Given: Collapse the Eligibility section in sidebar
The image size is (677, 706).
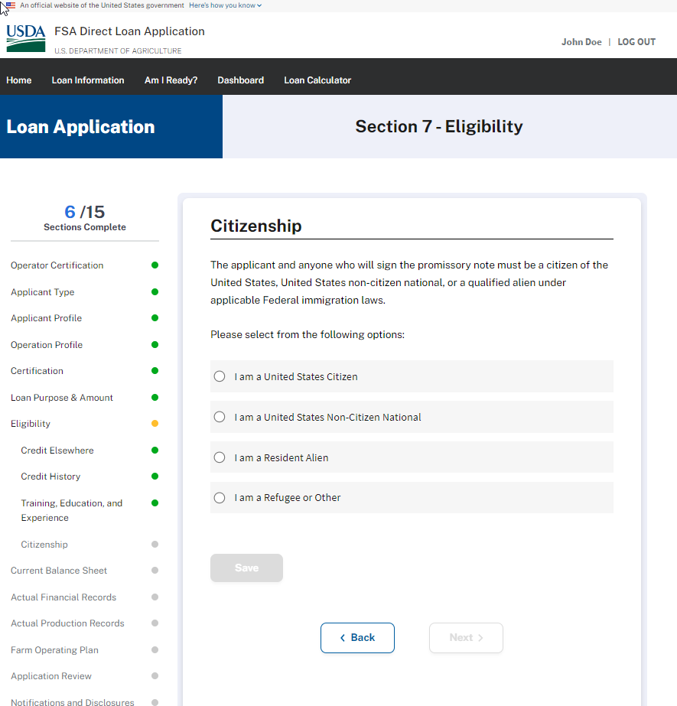Looking at the screenshot, I should point(31,424).
